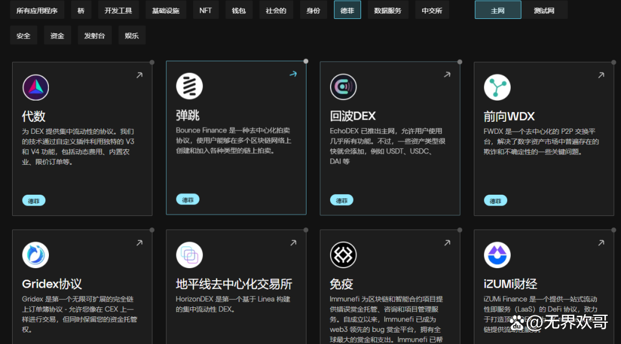
Task: Select the 资金 category filter
Action: click(x=57, y=35)
